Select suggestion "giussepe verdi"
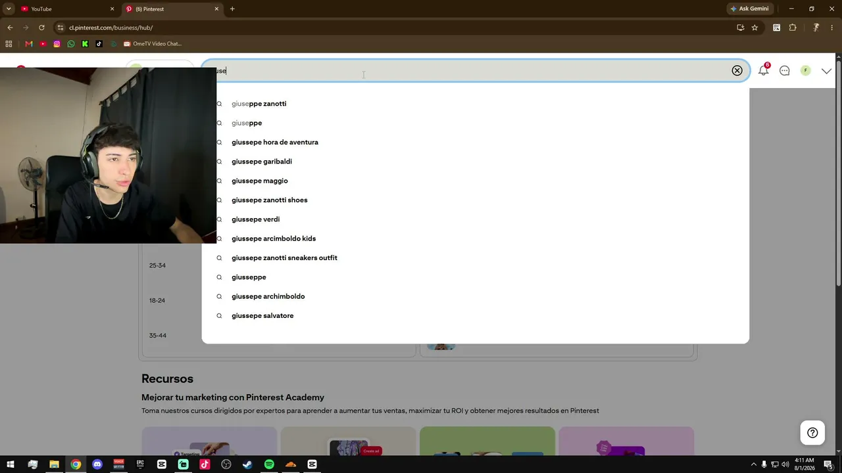 tap(255, 219)
